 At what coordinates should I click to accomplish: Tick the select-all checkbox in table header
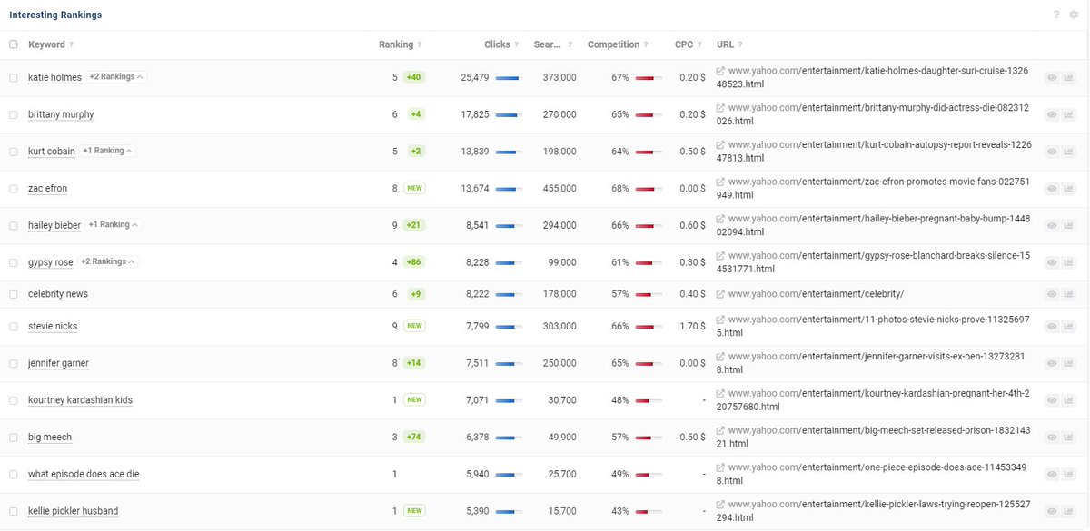(14, 44)
